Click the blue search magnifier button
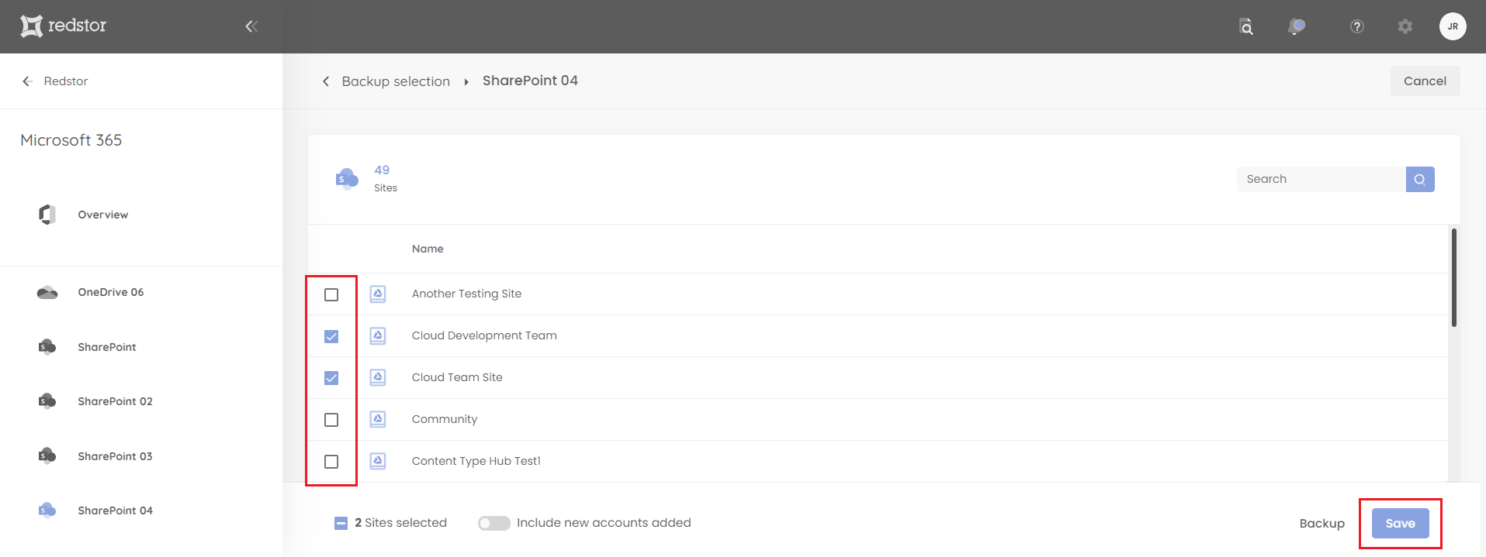 tap(1420, 179)
